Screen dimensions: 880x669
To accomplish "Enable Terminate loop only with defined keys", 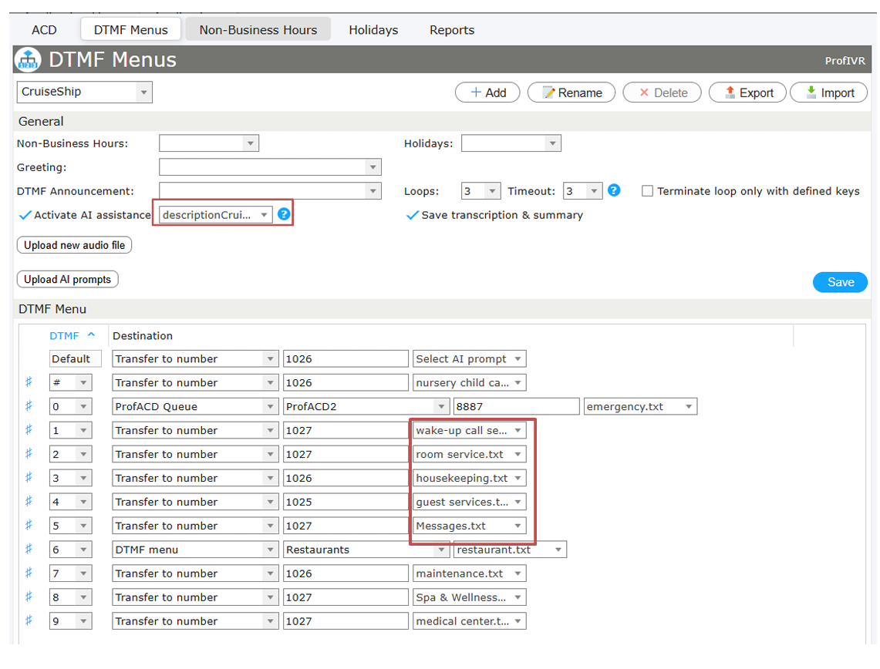I will coord(647,191).
